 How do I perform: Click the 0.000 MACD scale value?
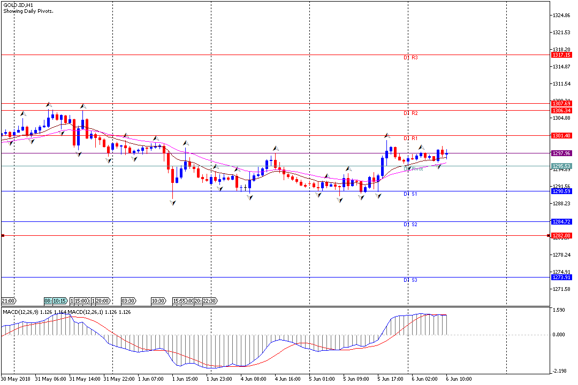559,335
